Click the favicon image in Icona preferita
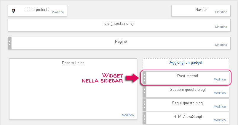Screen dimensions: 238x125 point(14,11)
